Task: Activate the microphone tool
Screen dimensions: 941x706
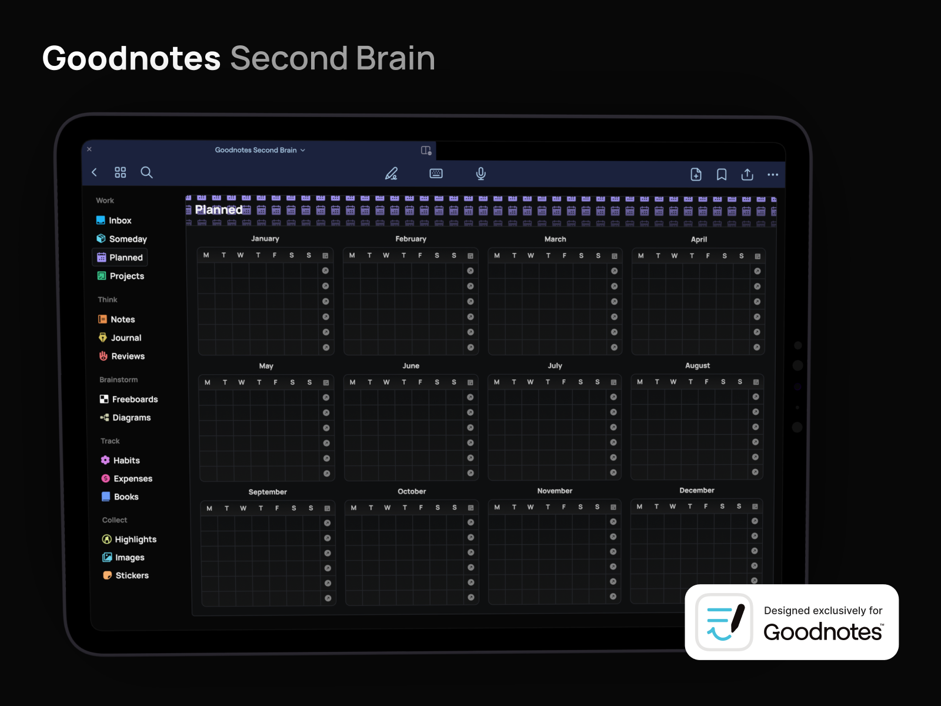Action: coord(481,173)
